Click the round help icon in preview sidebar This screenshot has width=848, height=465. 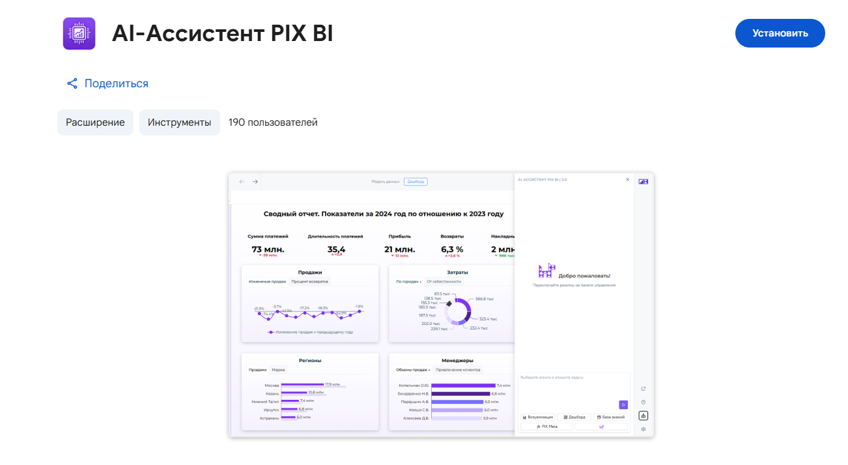coord(643,402)
